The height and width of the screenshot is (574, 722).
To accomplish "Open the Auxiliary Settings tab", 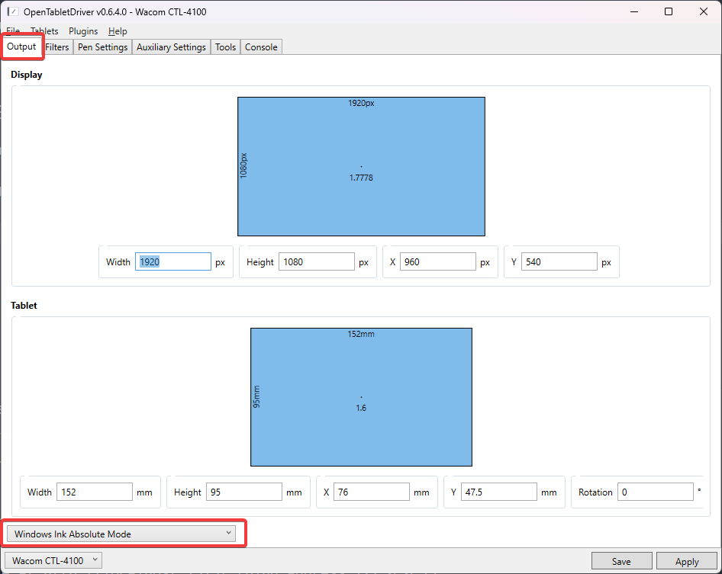I will pos(171,47).
